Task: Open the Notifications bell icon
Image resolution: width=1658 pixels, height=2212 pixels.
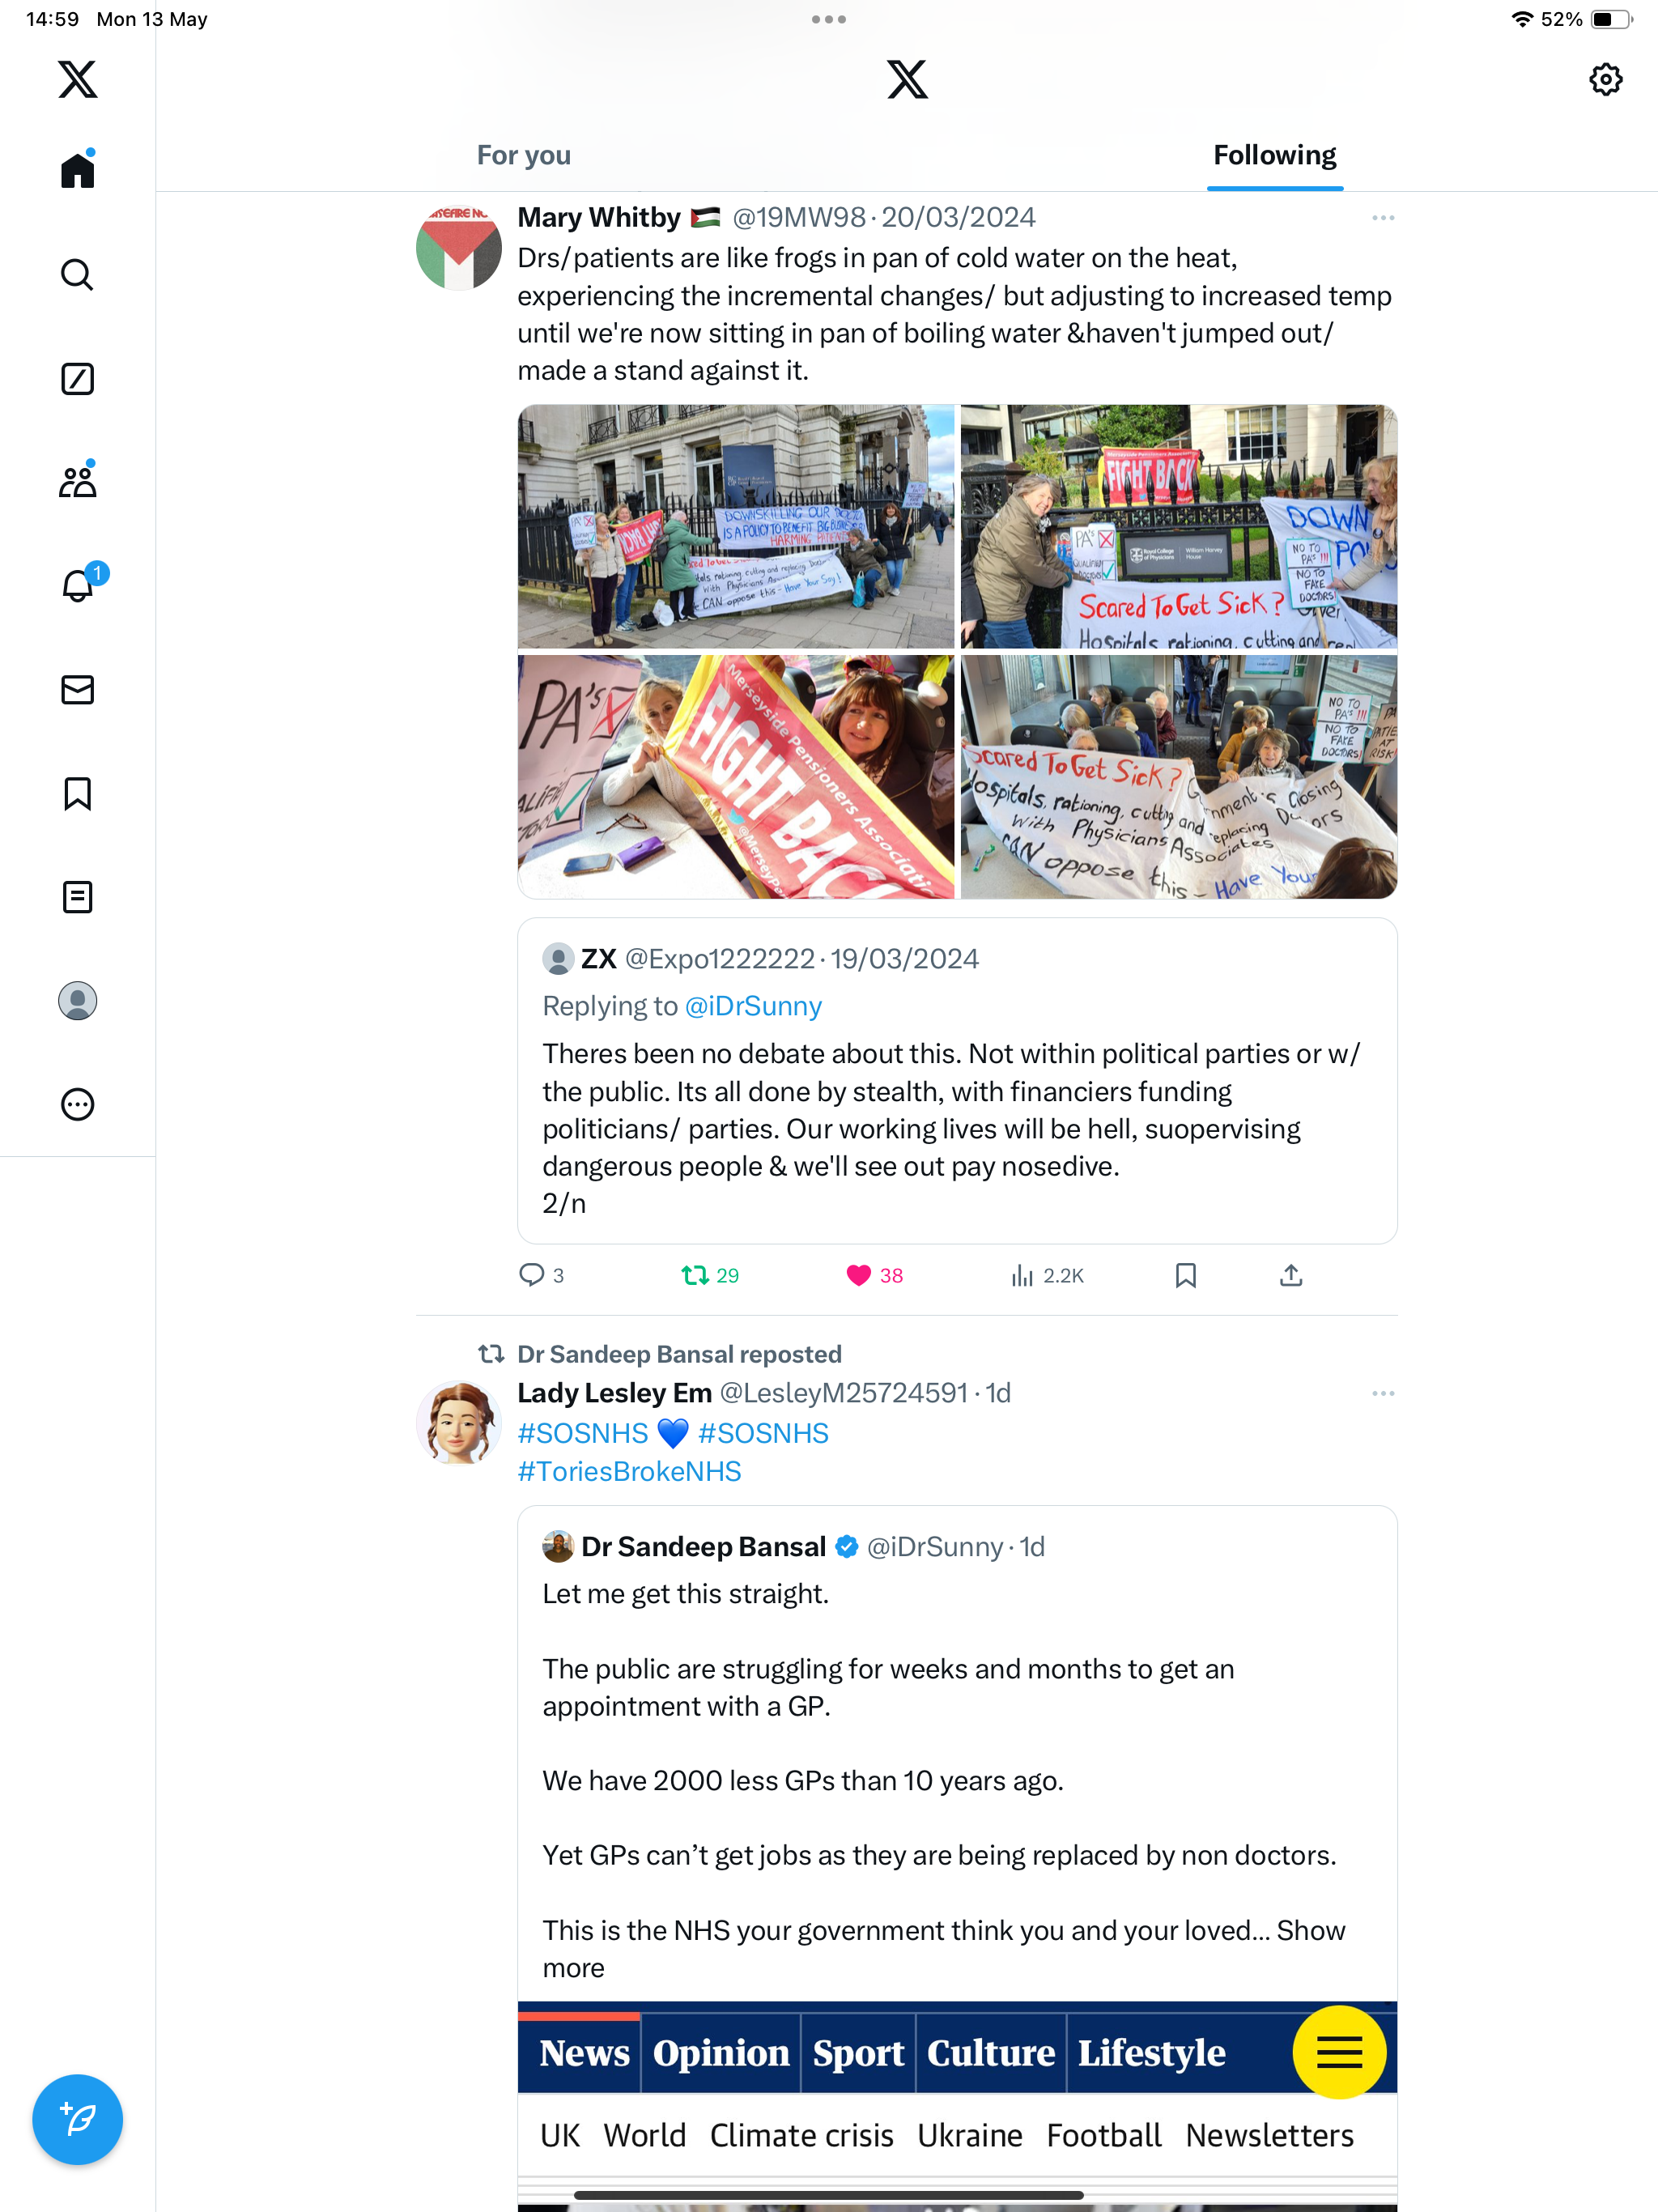Action: pos(77,585)
